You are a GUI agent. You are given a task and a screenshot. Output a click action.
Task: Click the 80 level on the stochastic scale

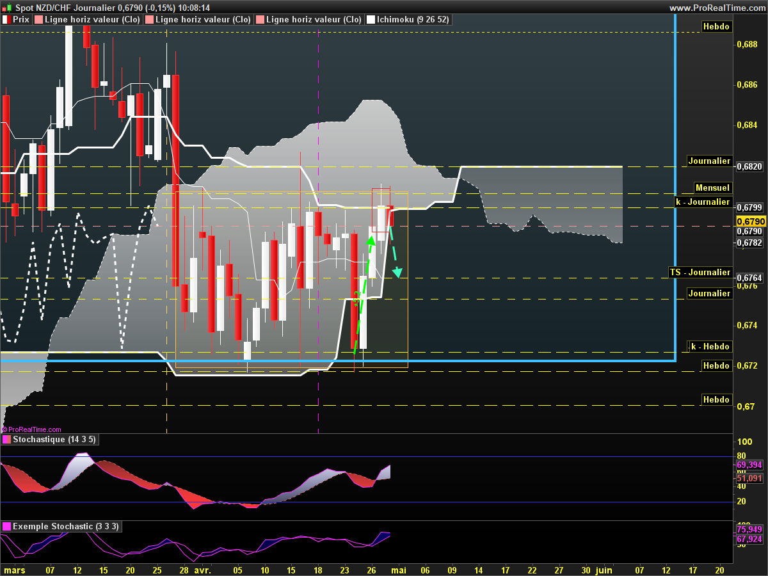742,456
